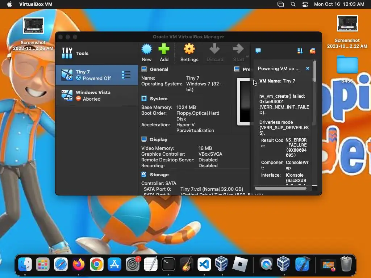Click the NS_ERROR_FAILURE result code

tap(296, 148)
